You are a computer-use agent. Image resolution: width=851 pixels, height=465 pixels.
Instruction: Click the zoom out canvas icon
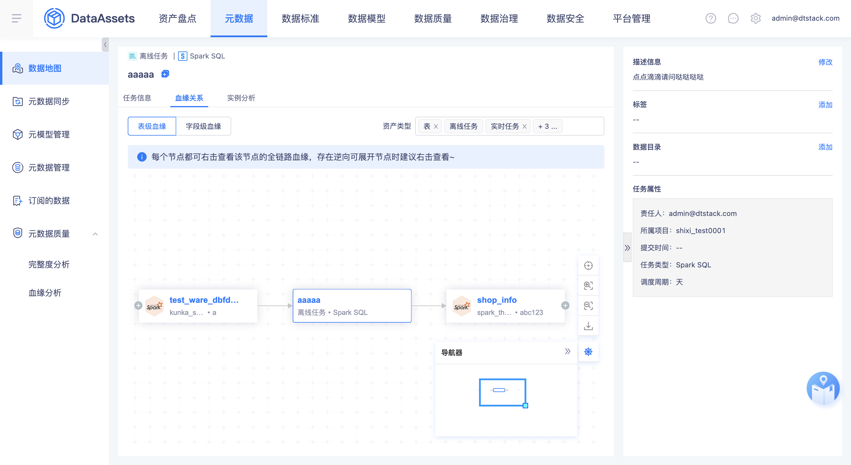588,305
